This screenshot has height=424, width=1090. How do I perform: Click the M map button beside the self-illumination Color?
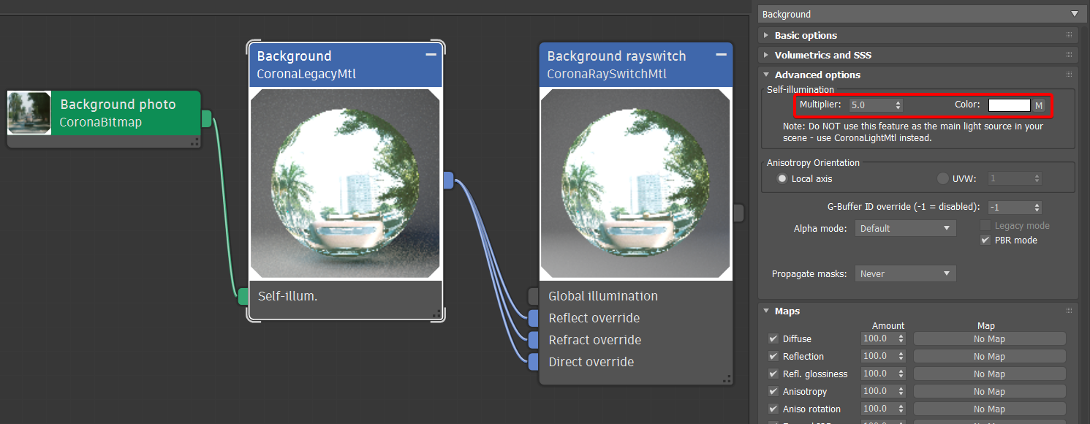click(x=1039, y=105)
